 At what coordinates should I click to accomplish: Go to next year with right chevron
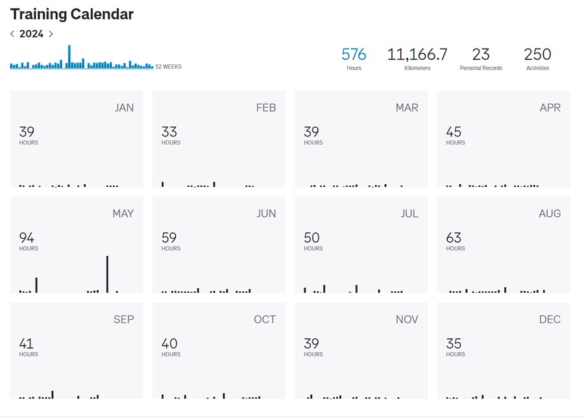pyautogui.click(x=51, y=34)
